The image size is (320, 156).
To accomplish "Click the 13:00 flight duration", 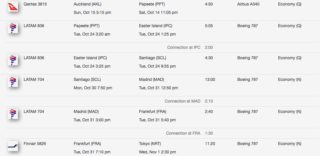I will [210, 79].
